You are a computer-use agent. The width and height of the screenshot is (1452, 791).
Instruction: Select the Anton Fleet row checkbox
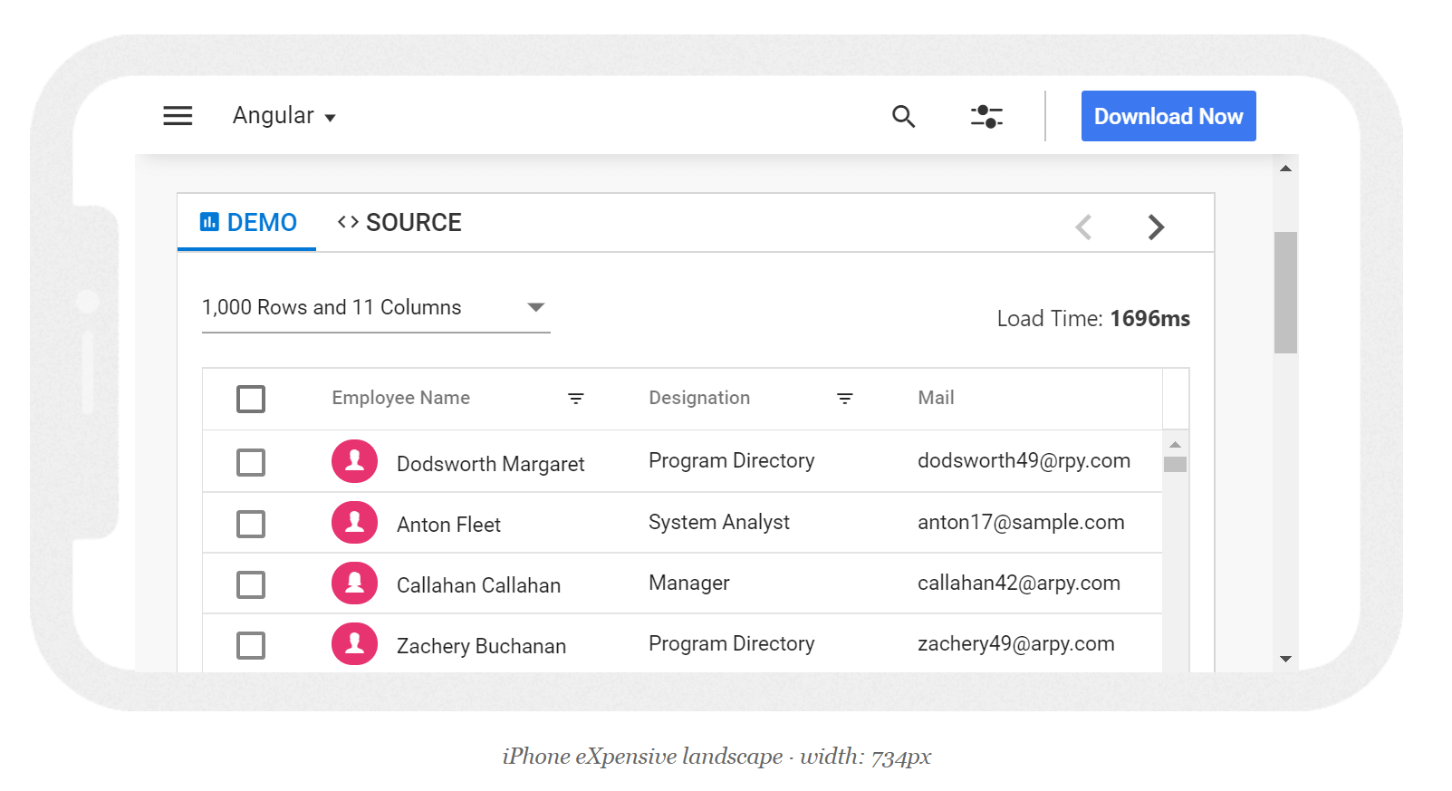click(251, 524)
